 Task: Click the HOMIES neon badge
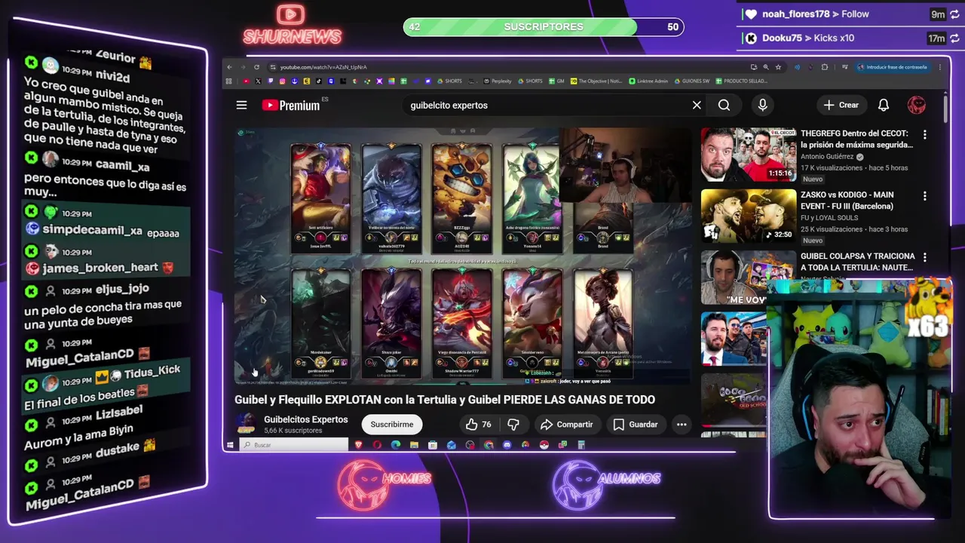[x=383, y=483]
